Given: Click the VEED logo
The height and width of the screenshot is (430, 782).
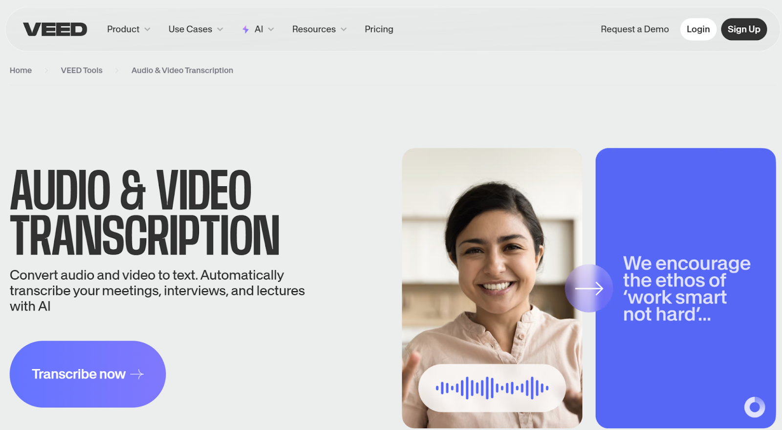Looking at the screenshot, I should point(55,29).
